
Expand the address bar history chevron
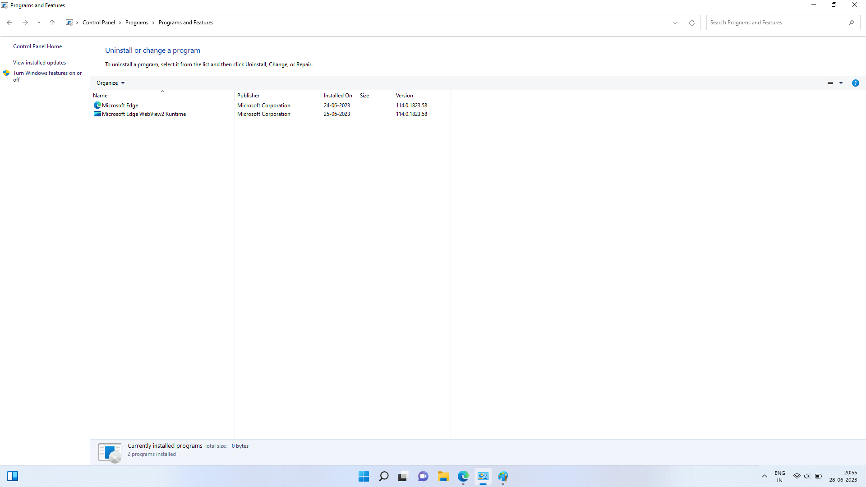tap(675, 23)
